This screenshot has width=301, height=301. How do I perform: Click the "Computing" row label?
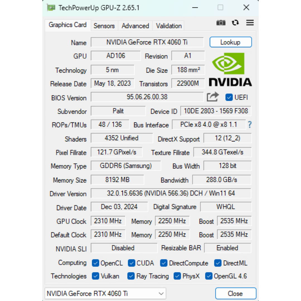72,263
